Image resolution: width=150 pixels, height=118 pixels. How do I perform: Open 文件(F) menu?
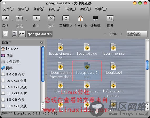pyautogui.click(x=8, y=9)
